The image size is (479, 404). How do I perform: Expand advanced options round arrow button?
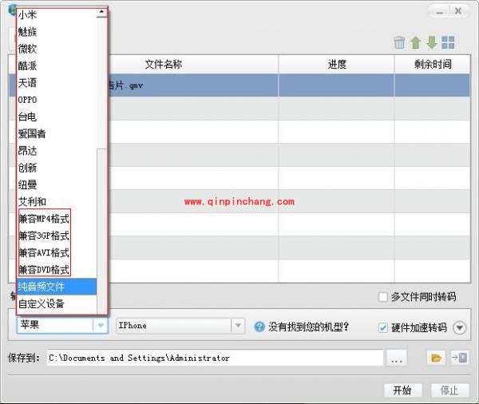460,328
